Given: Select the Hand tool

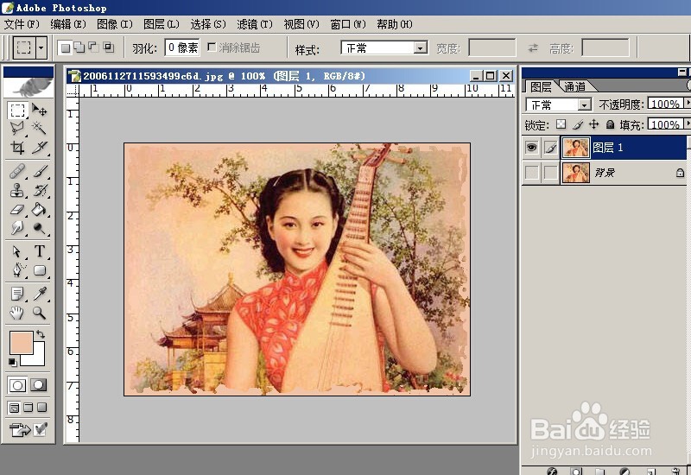Looking at the screenshot, I should point(17,313).
